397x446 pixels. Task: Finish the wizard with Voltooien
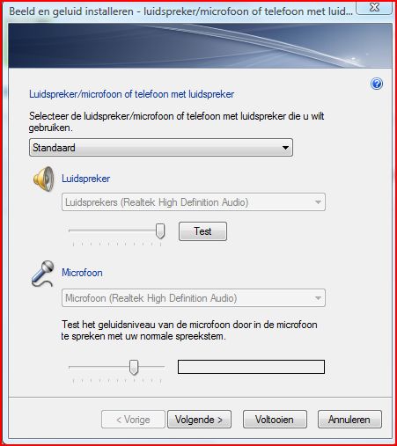click(x=275, y=420)
